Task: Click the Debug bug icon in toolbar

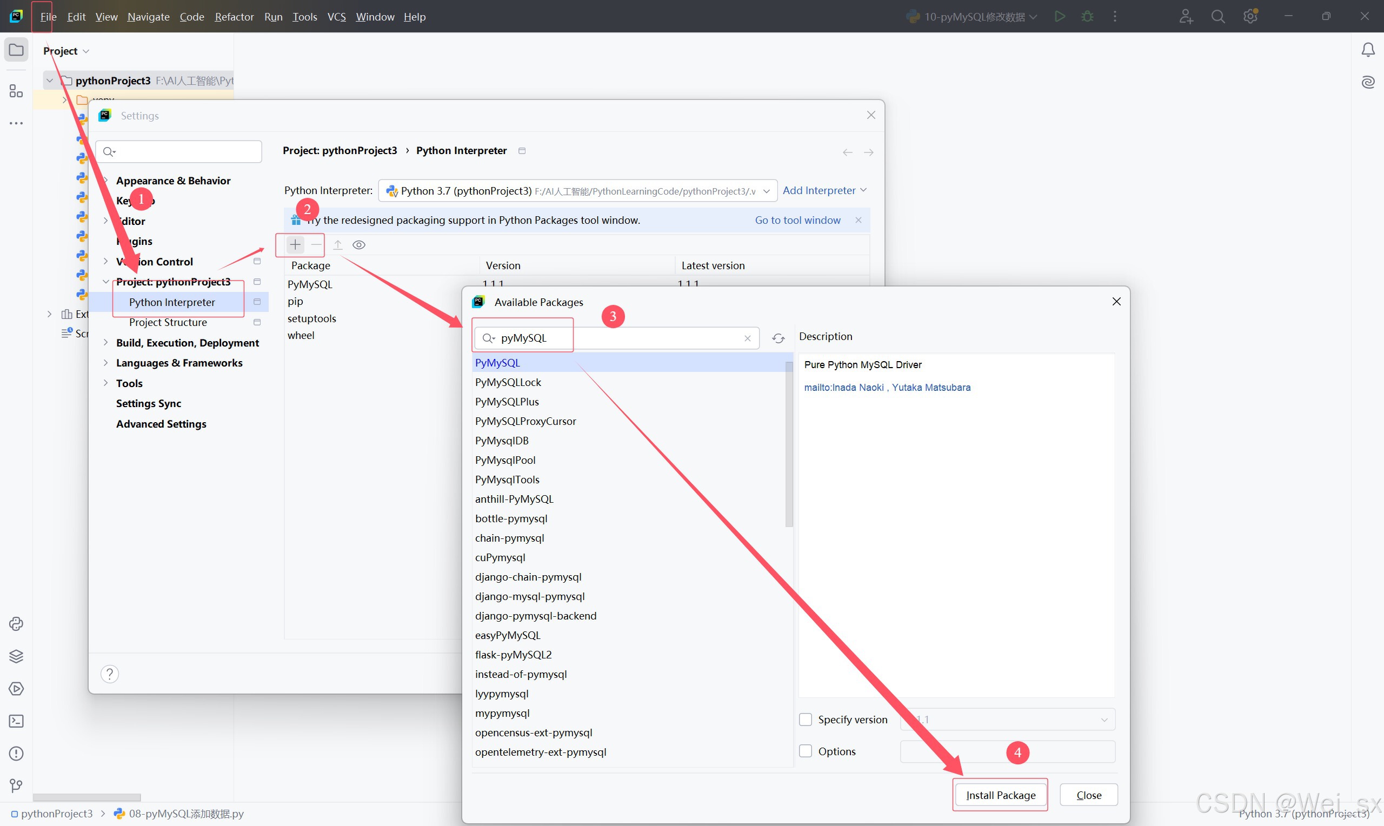Action: point(1087,17)
